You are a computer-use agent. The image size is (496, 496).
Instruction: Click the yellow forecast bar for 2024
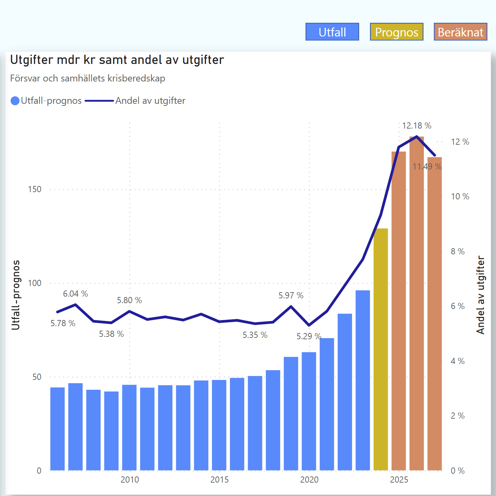tap(381, 349)
